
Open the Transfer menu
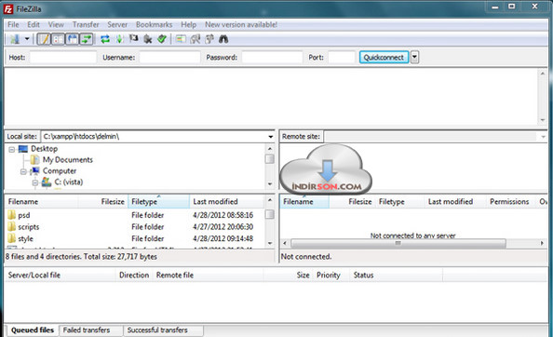coord(86,25)
